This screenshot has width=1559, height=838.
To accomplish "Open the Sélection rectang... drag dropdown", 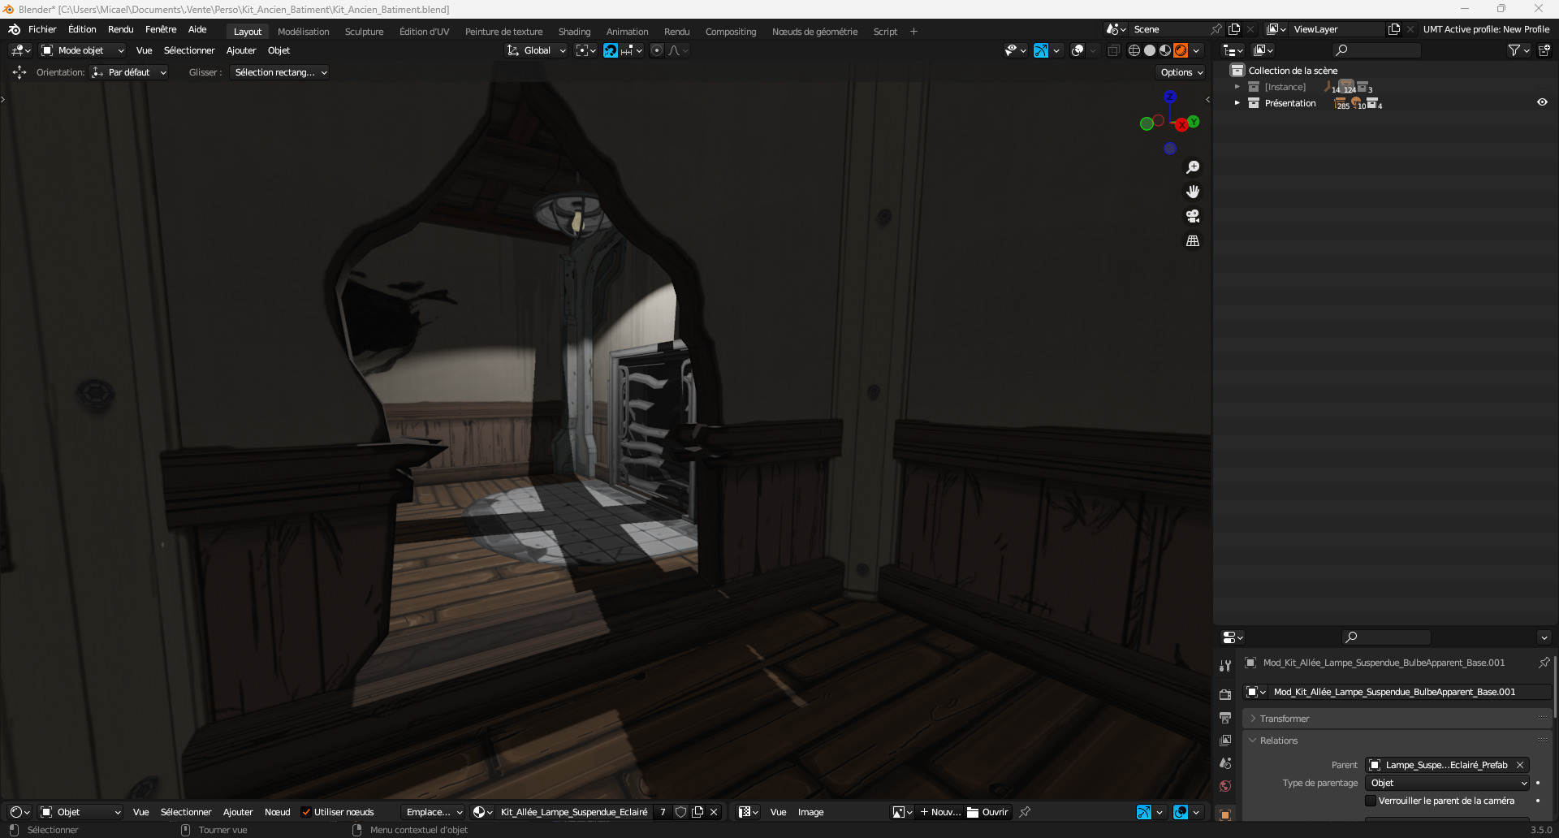I will pos(279,72).
